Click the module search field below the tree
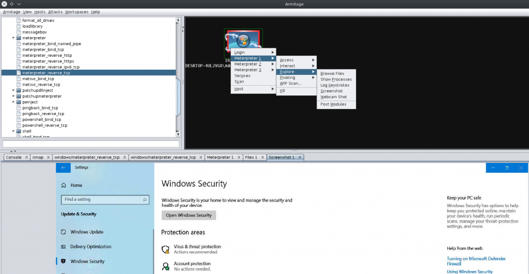Image resolution: width=529 pixels, height=274 pixels. (x=91, y=144)
